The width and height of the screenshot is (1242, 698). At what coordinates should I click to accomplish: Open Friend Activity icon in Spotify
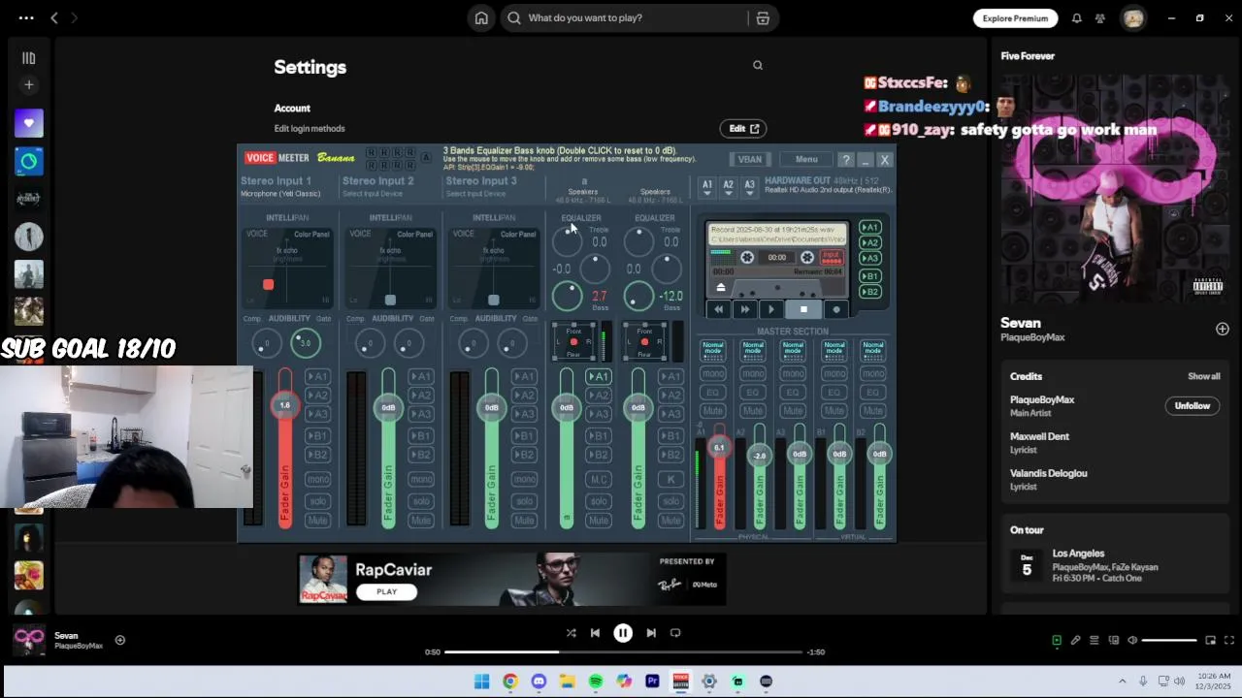point(1099,17)
